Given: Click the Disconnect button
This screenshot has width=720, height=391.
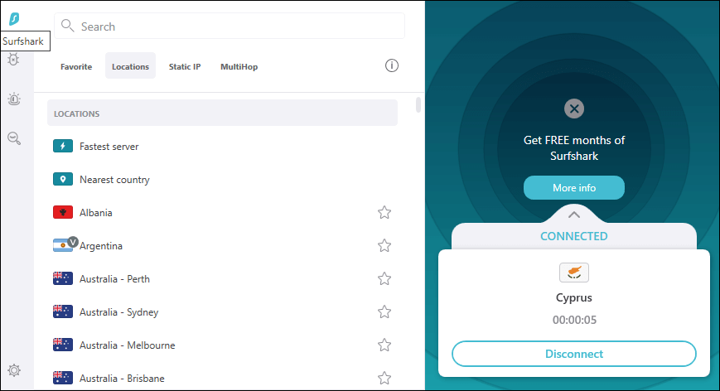Looking at the screenshot, I should [574, 354].
